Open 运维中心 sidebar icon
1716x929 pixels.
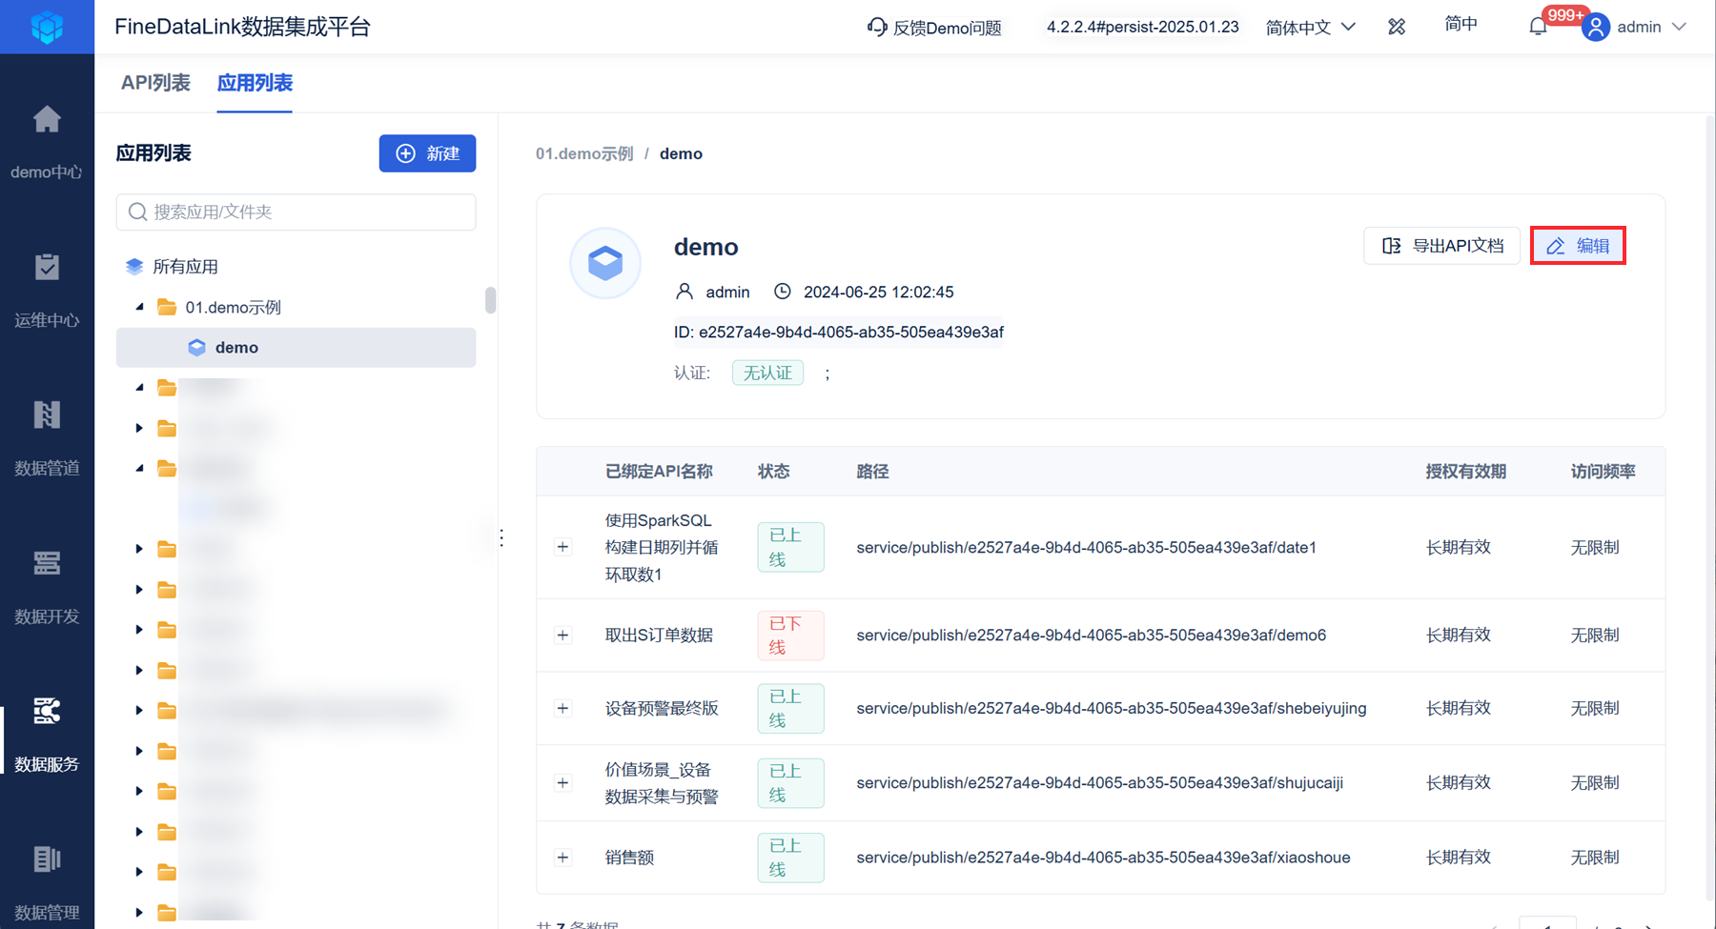[47, 267]
